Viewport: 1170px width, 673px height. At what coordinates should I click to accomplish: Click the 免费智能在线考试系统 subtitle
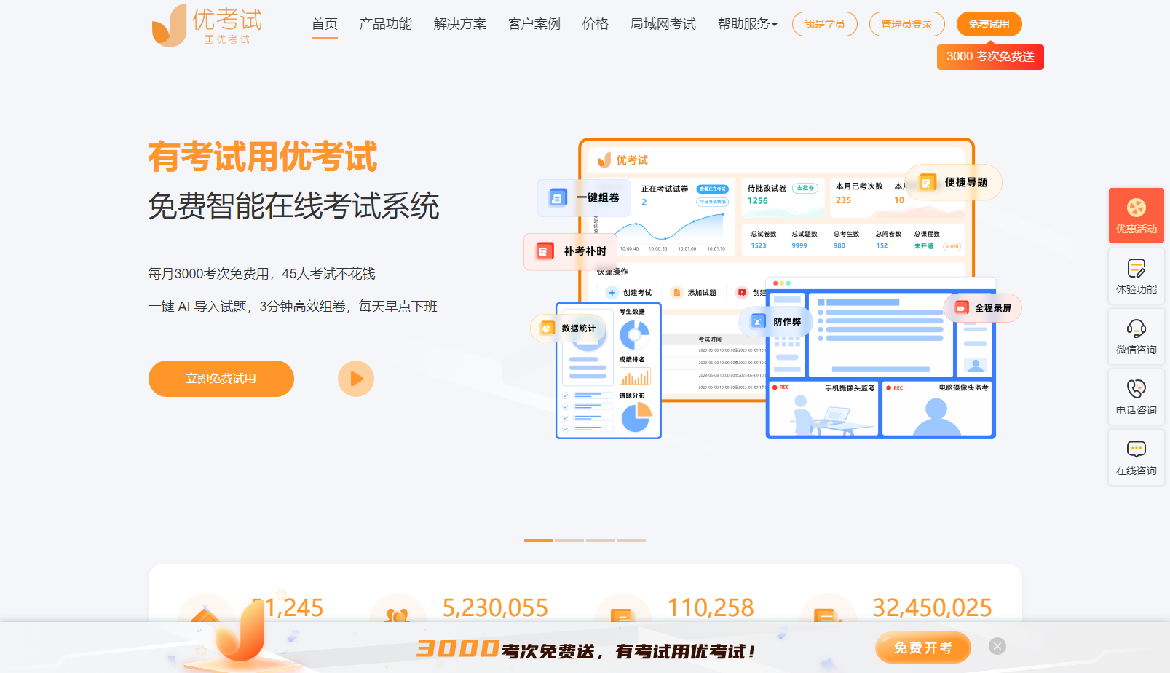[x=293, y=205]
